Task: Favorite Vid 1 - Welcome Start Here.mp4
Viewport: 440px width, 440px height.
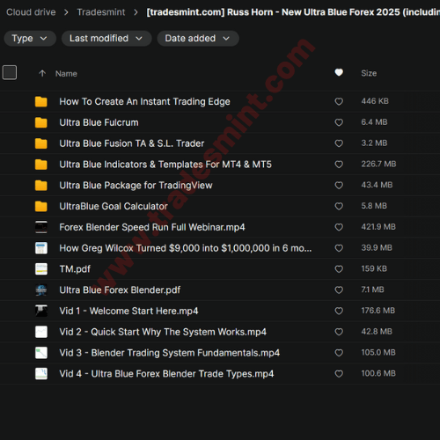Action: click(339, 311)
